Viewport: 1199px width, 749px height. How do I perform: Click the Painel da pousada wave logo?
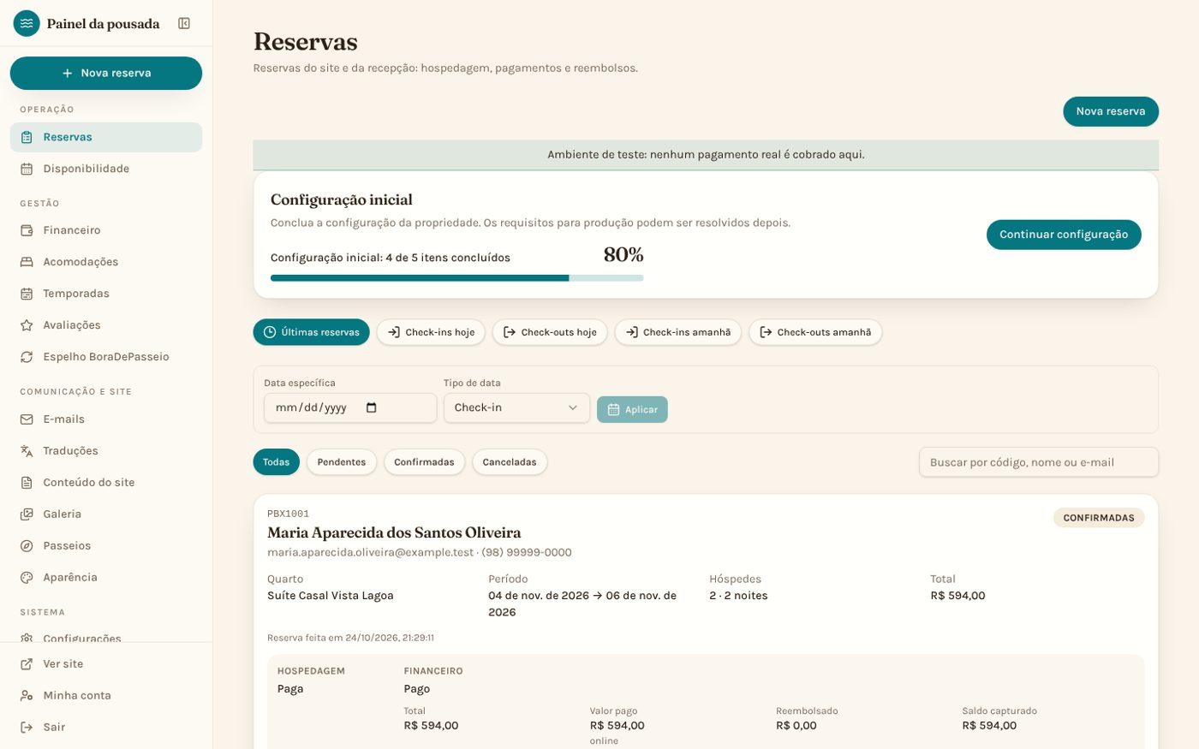27,23
